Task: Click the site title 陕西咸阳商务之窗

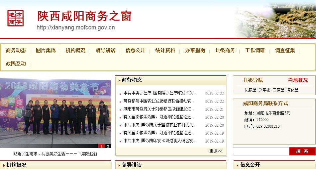Action: click(x=84, y=16)
